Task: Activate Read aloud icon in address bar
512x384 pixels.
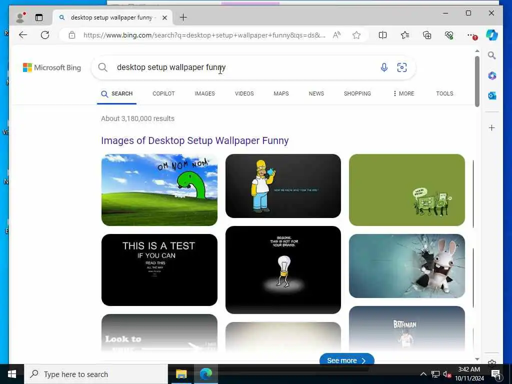Action: (x=336, y=35)
